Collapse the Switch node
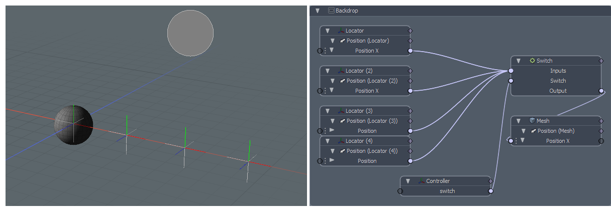This screenshot has height=212, width=611. point(519,61)
